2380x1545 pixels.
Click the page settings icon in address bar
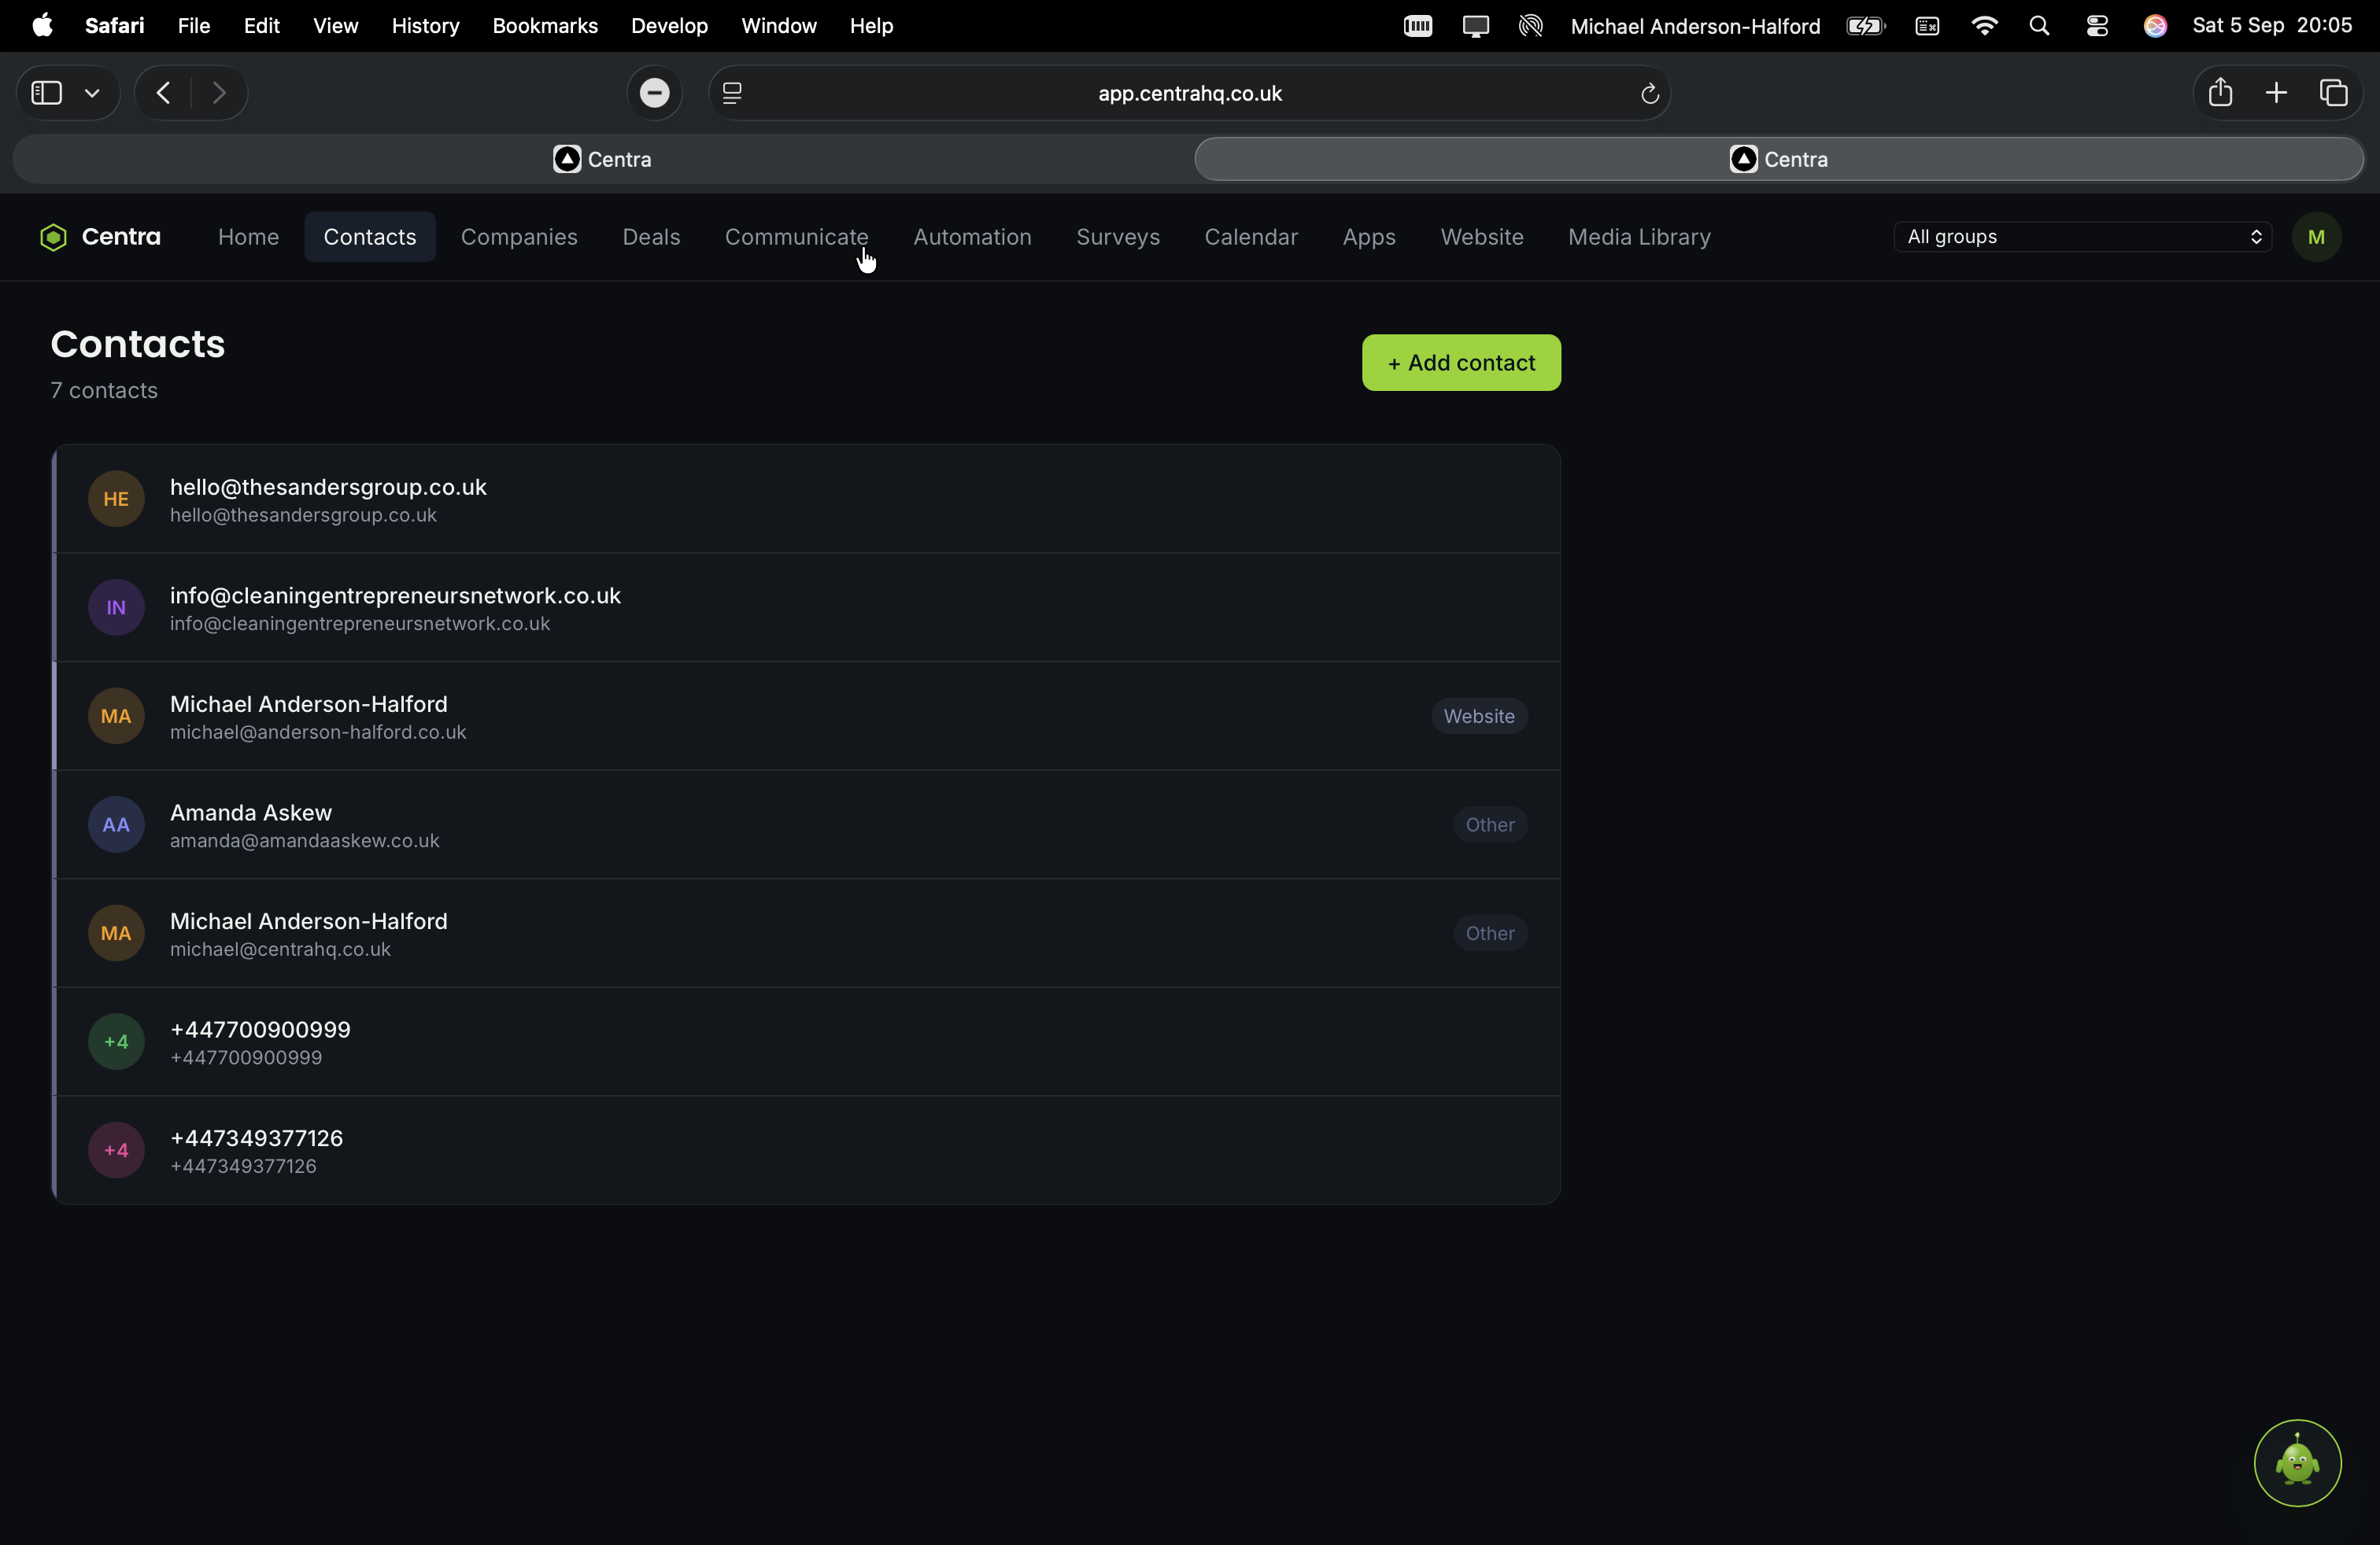[x=732, y=93]
